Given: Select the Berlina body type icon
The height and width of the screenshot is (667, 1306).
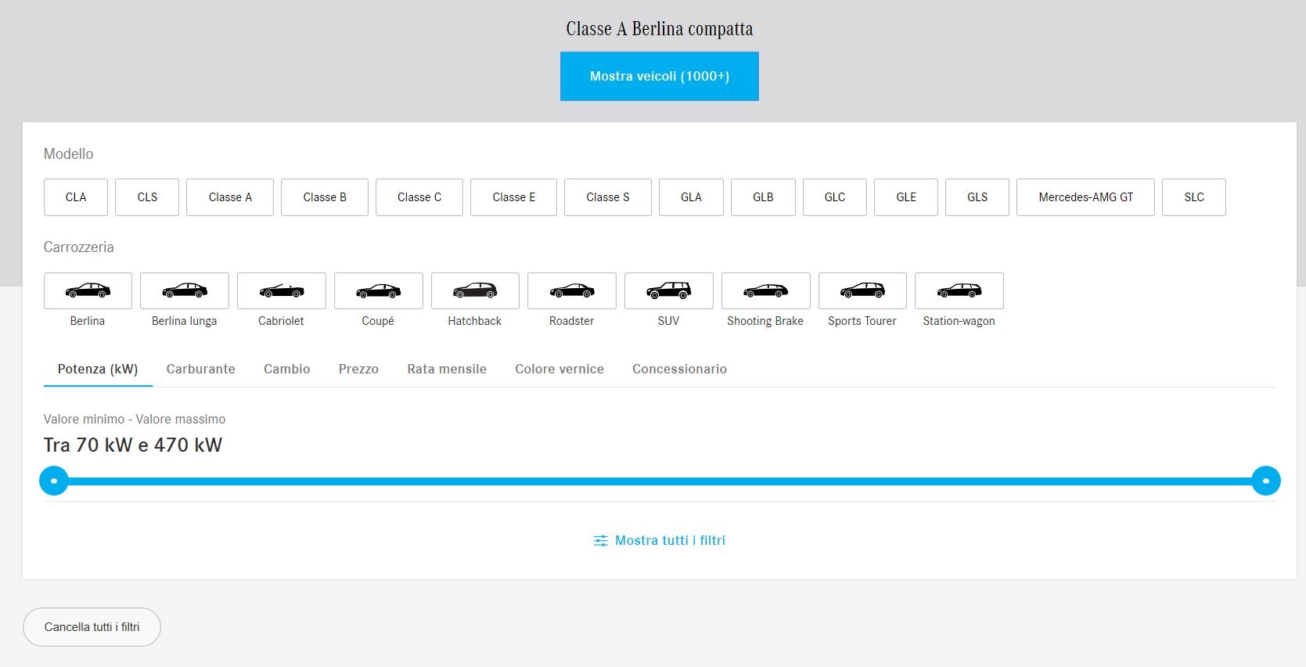Looking at the screenshot, I should [x=88, y=291].
